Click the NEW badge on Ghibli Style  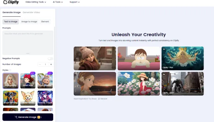[x=33, y=73]
